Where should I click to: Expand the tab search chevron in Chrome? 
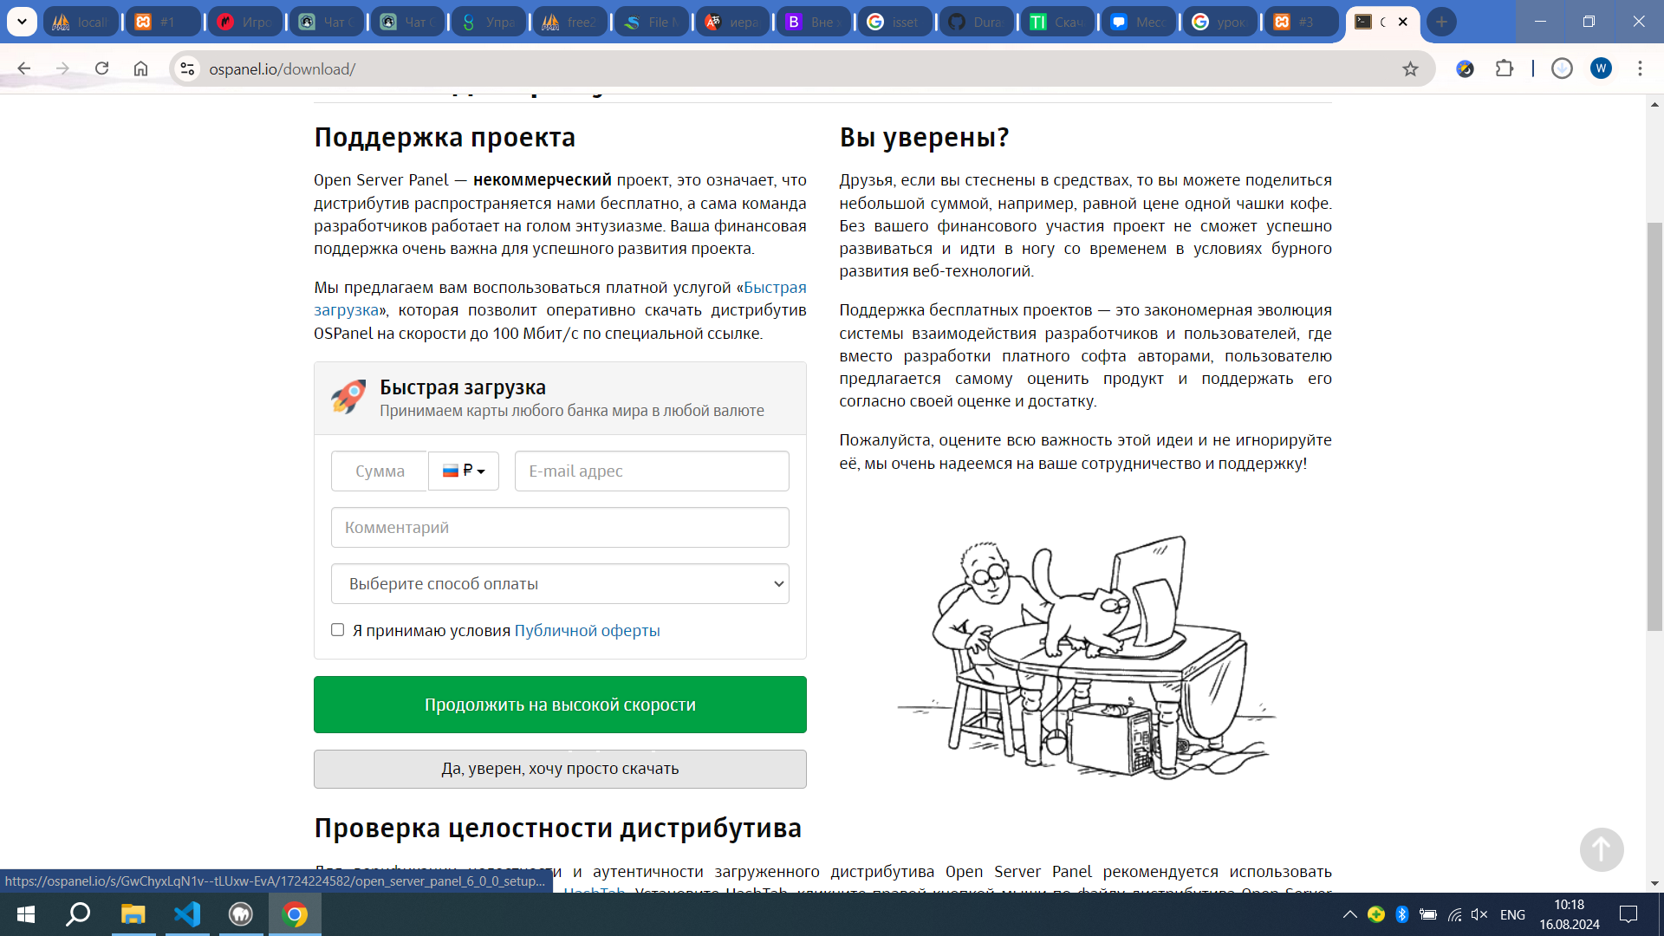click(x=22, y=22)
